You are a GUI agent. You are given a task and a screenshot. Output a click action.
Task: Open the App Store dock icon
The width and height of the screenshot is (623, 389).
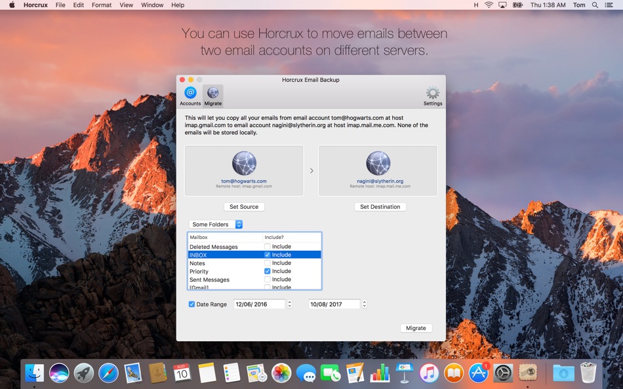click(478, 373)
